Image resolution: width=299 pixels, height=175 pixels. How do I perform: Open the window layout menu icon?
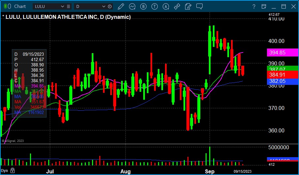pyautogui.click(x=264, y=7)
